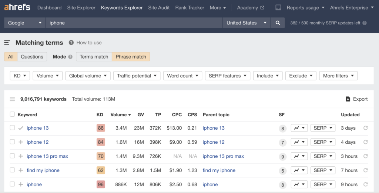Refresh the find my iphone row
The image size is (379, 193).
[365, 170]
